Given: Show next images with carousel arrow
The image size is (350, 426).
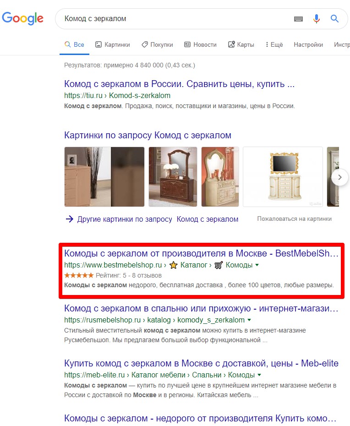Looking at the screenshot, I should coord(339,177).
